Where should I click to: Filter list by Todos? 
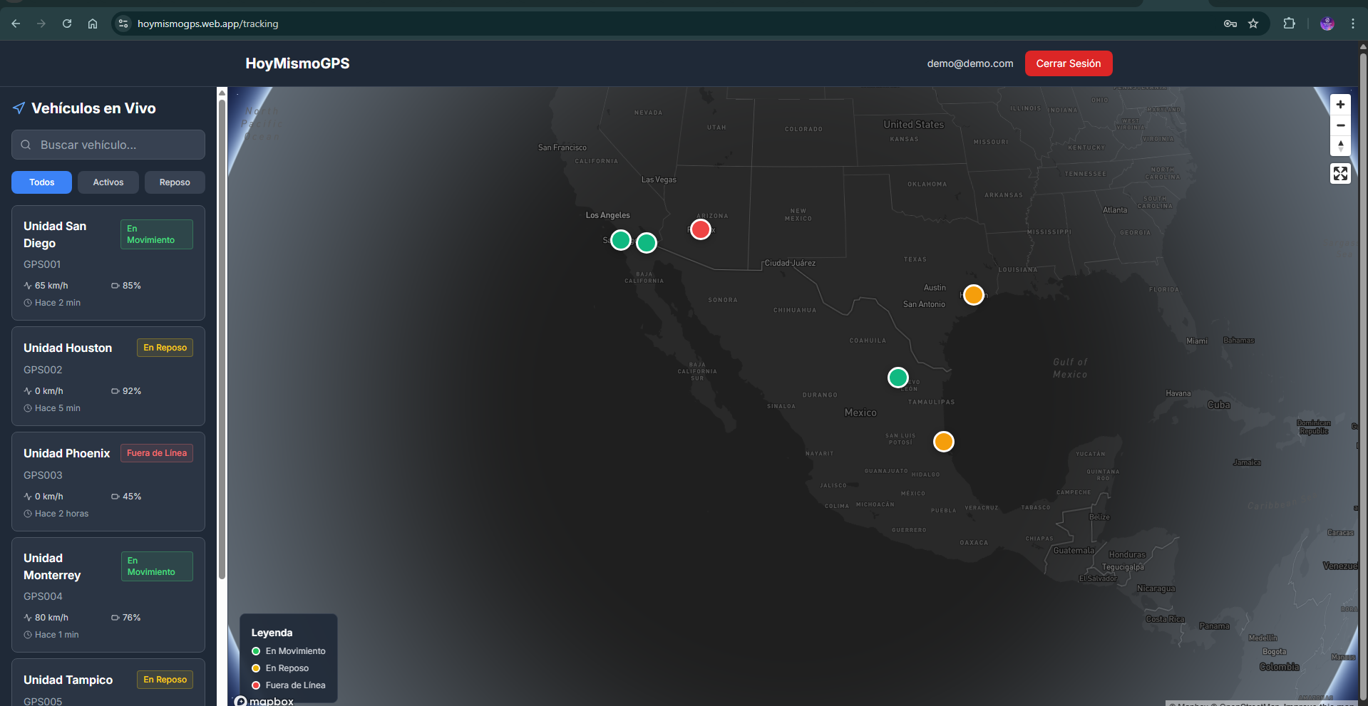click(x=41, y=182)
